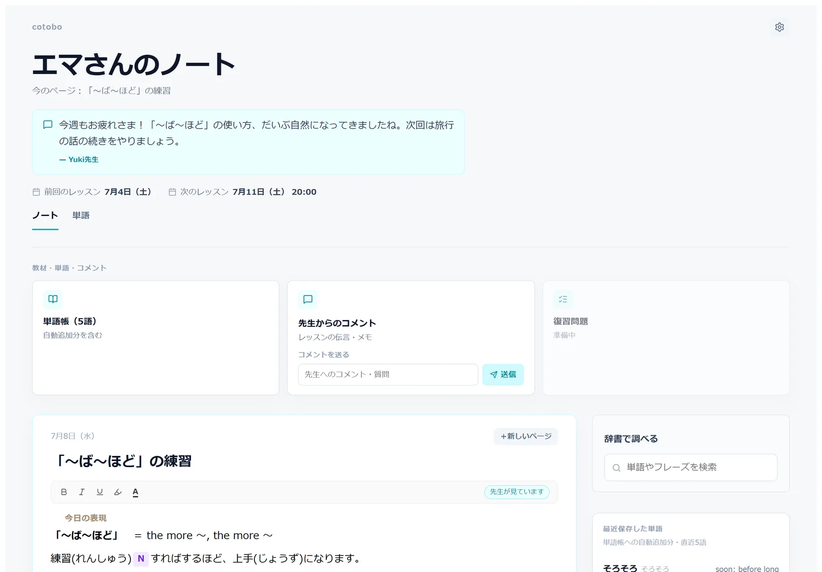
Task: Click the 復習問題 card title
Action: tap(570, 321)
